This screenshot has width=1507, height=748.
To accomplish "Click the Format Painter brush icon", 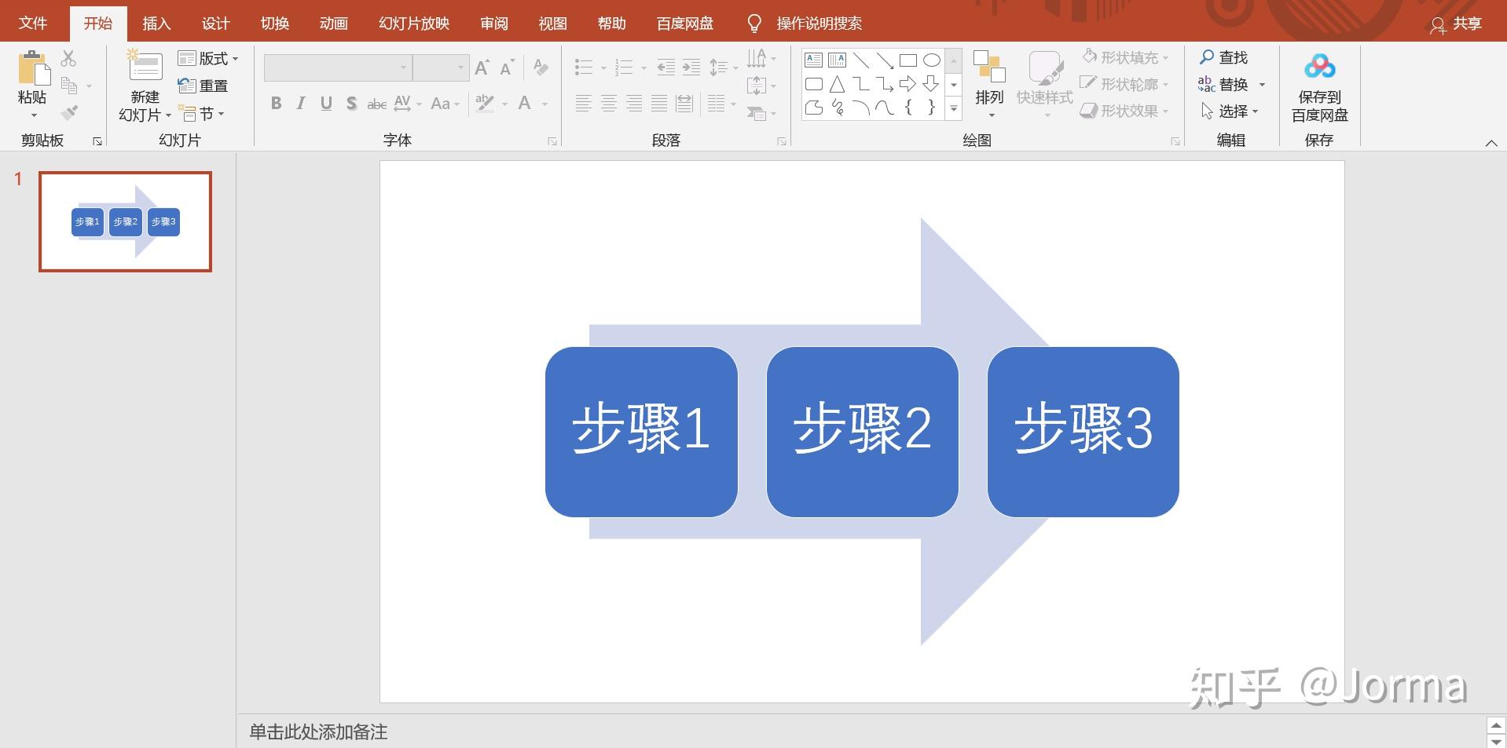I will [x=69, y=112].
